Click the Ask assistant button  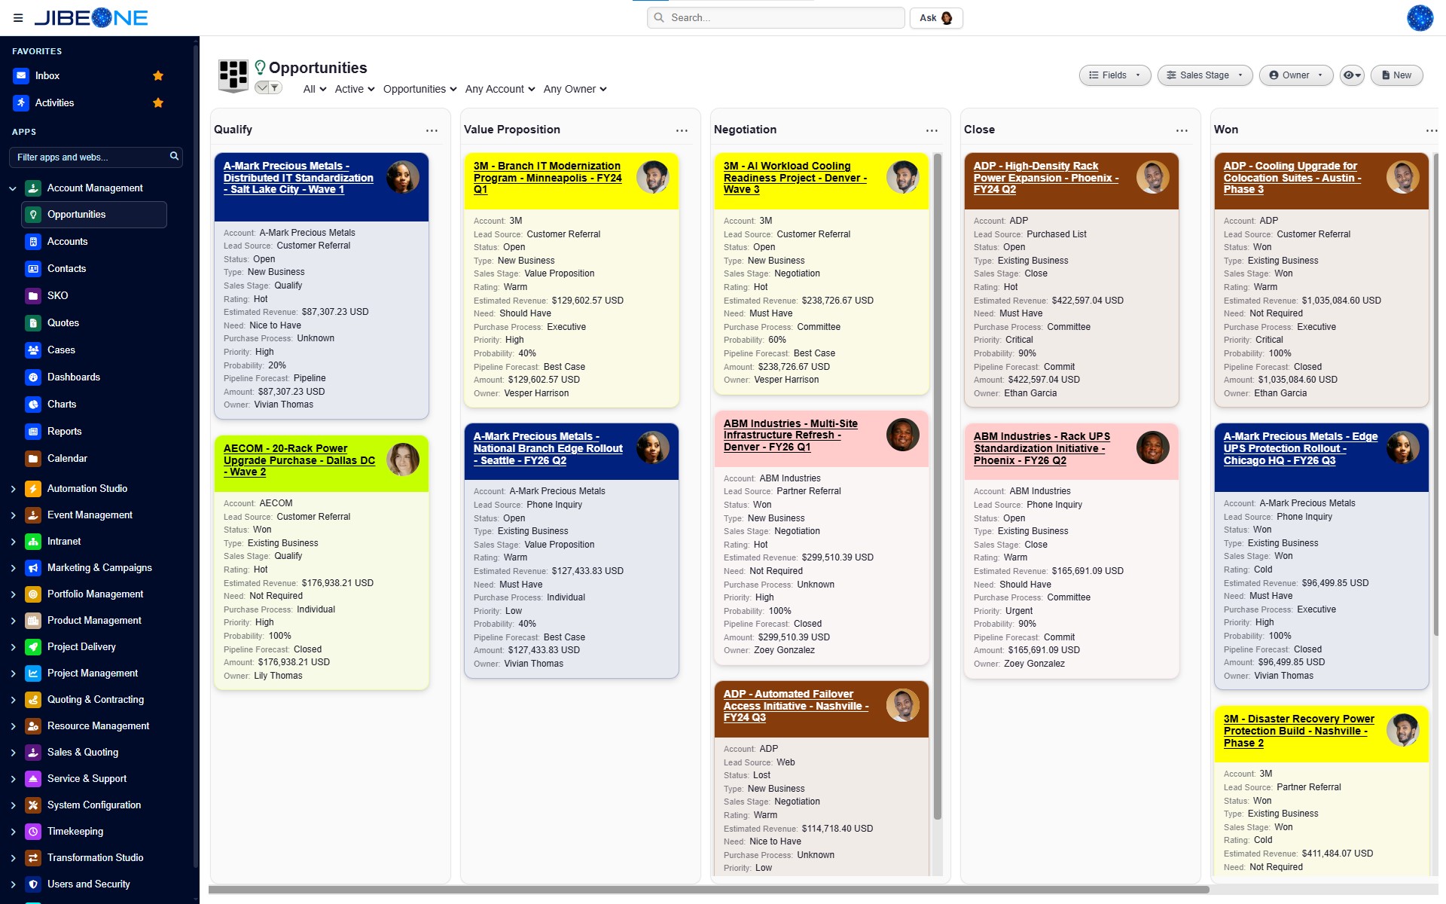(936, 18)
